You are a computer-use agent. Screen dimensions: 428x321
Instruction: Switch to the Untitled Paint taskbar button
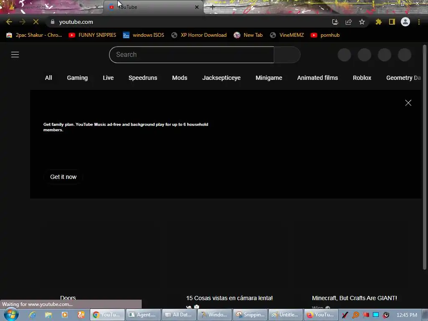coord(286,315)
